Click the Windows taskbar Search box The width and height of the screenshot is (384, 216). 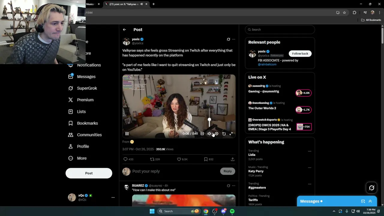point(179,211)
